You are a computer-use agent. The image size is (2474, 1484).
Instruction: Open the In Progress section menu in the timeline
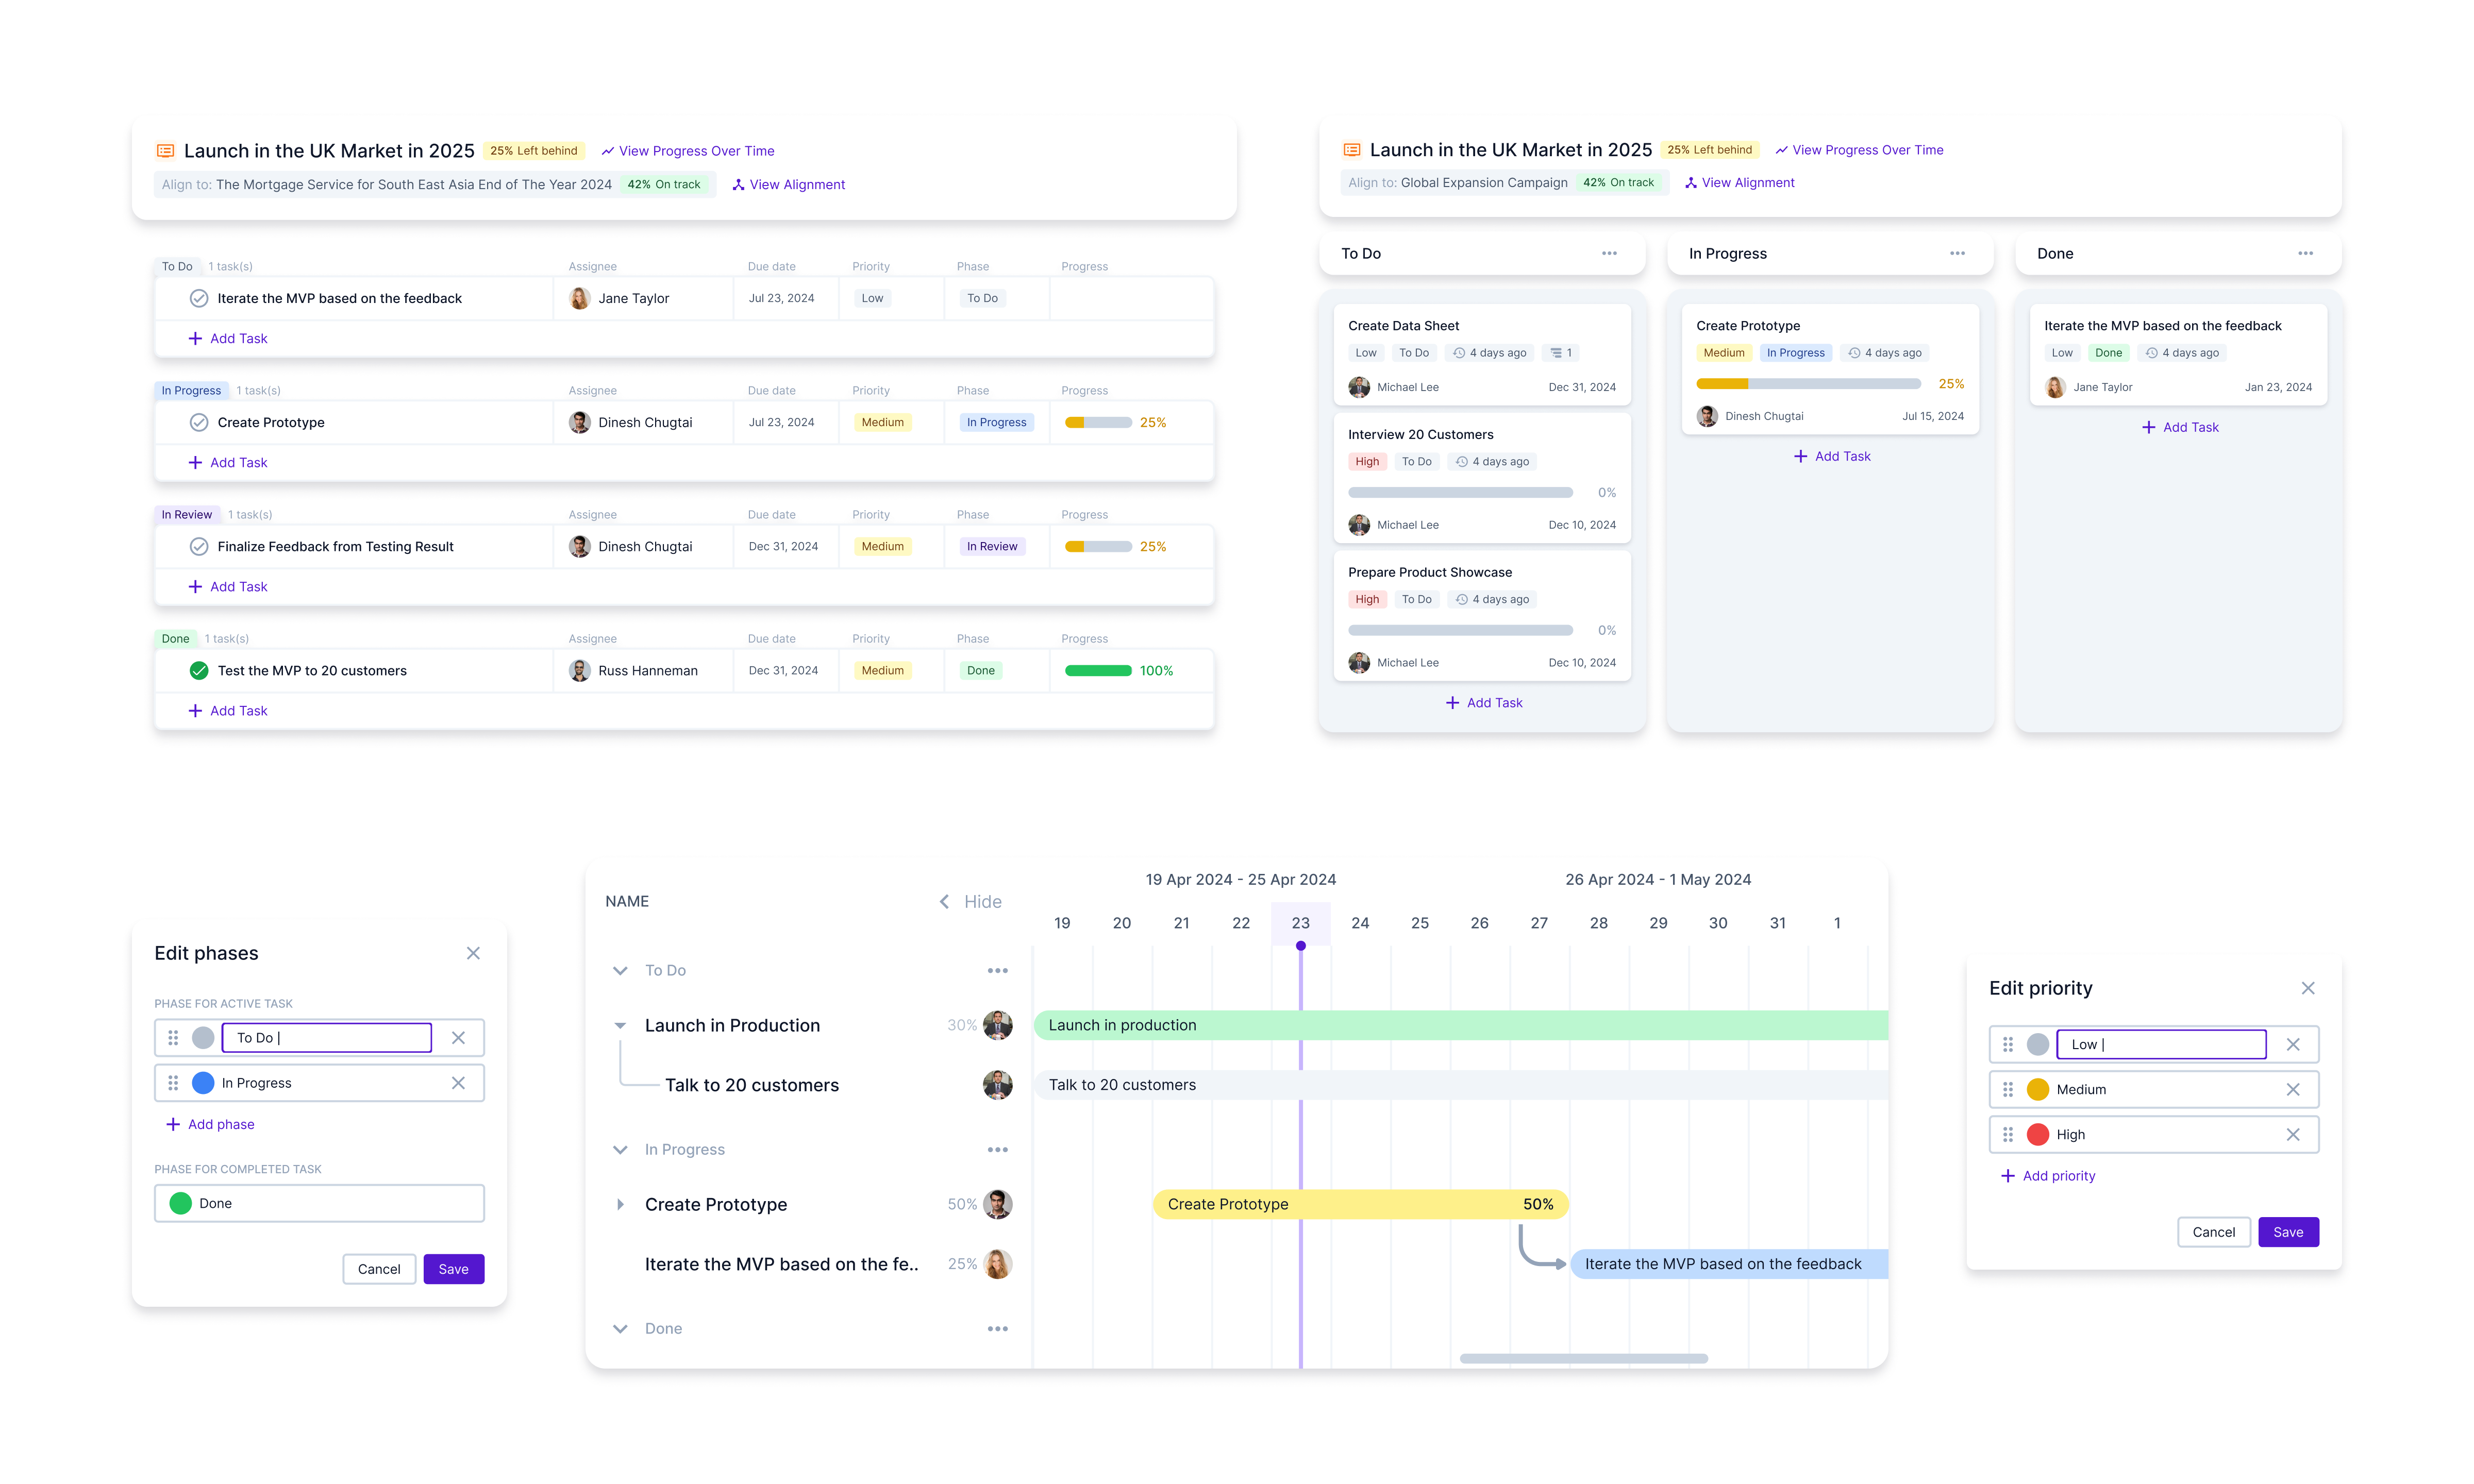997,1149
